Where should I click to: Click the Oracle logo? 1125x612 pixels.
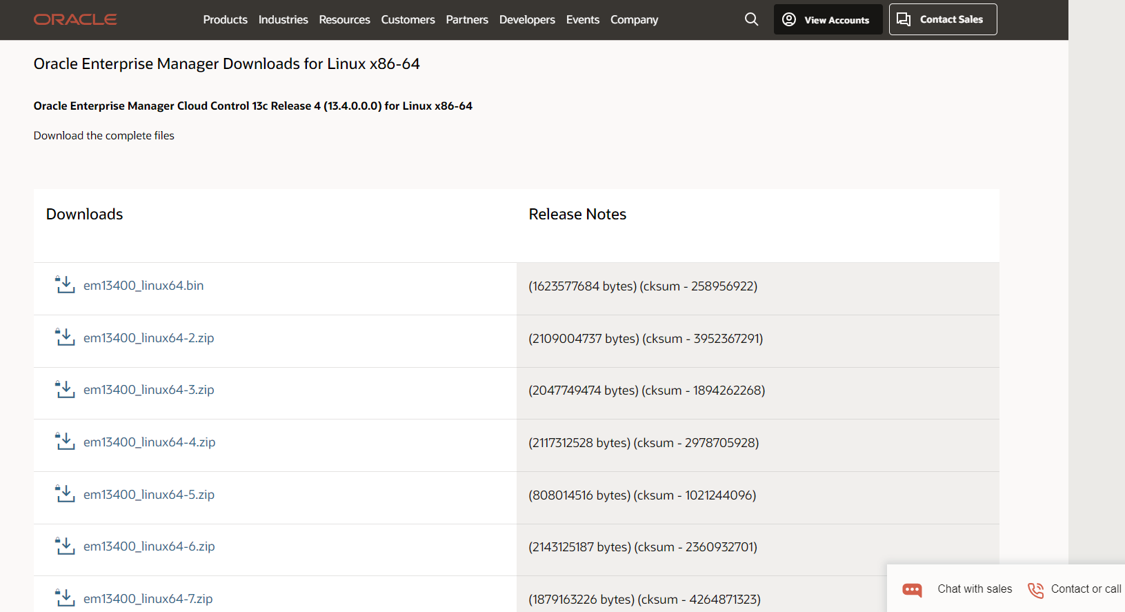point(75,19)
